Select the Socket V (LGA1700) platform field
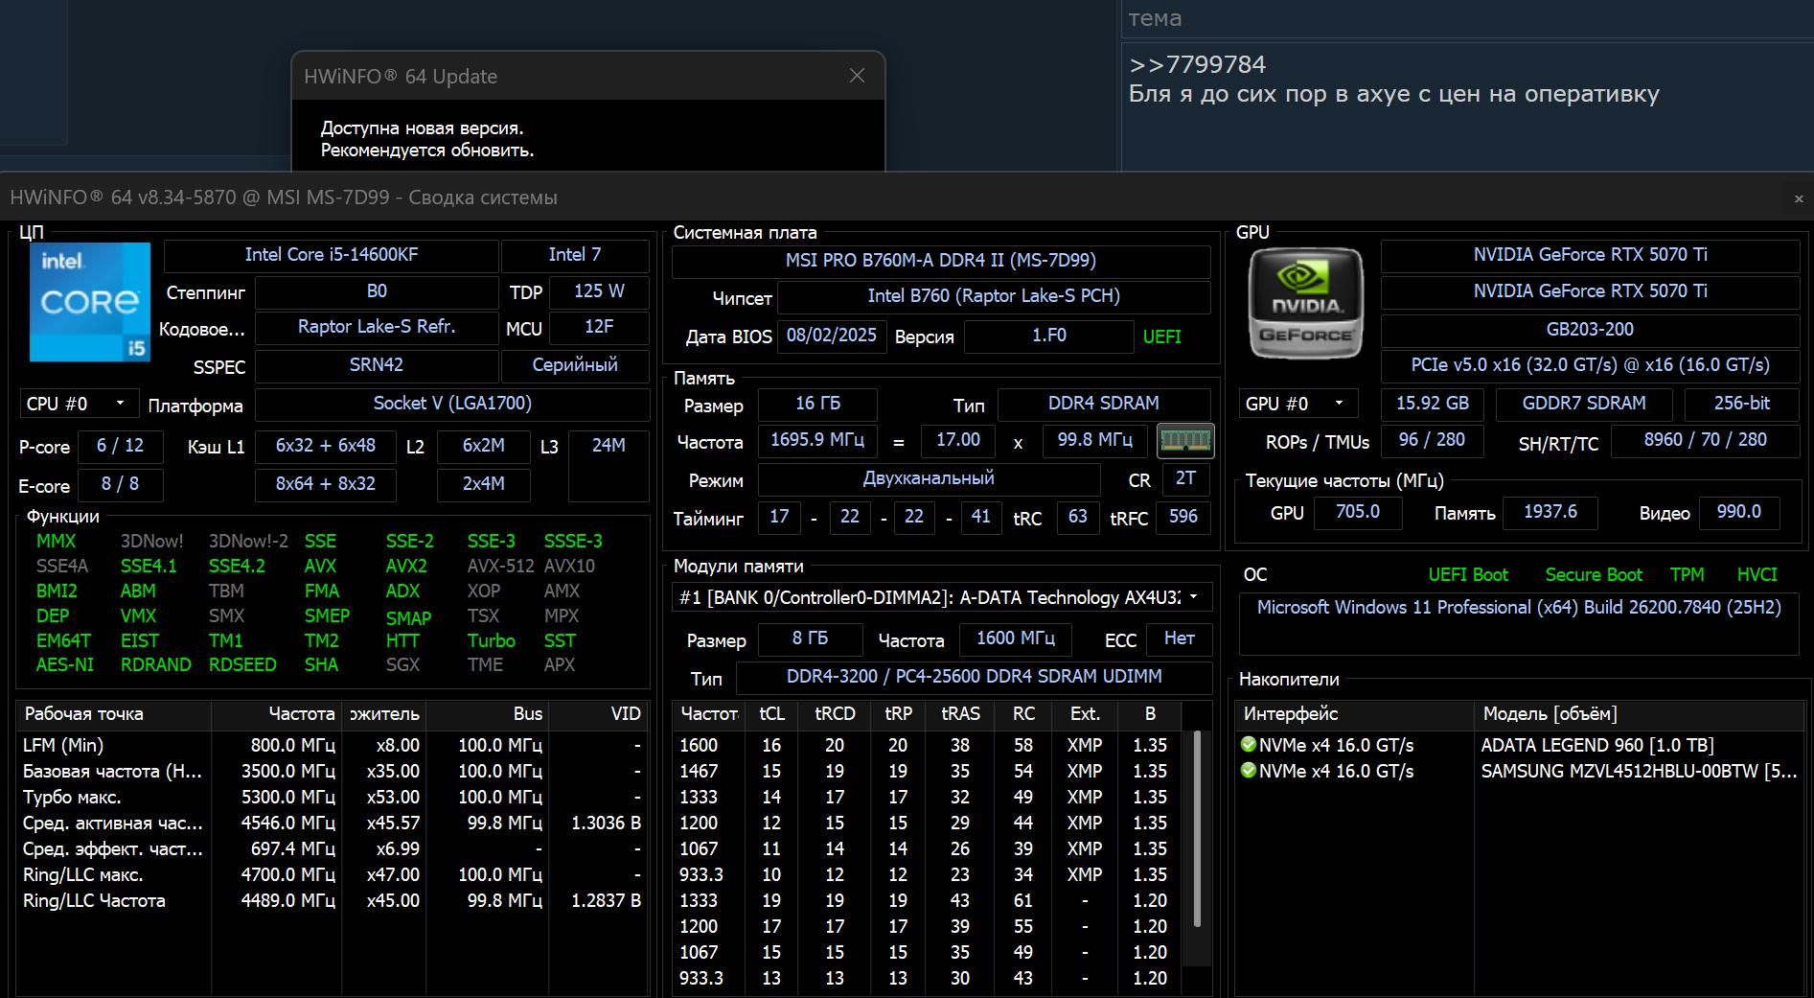1814x998 pixels. click(x=452, y=404)
